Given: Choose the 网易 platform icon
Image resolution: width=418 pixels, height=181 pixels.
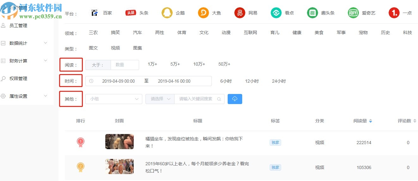Looking at the screenshot, I should [240, 13].
